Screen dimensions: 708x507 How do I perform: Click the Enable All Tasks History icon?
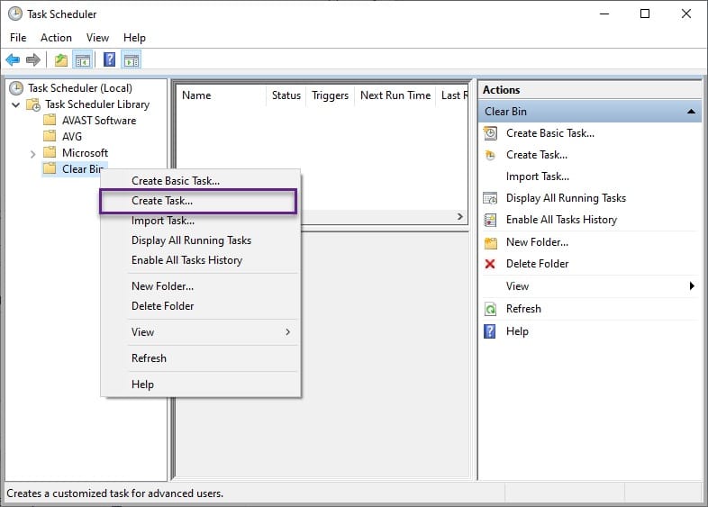[490, 220]
